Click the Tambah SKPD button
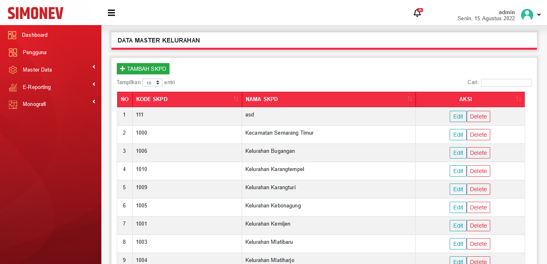Viewport: 547px width, 264px height. (x=143, y=69)
